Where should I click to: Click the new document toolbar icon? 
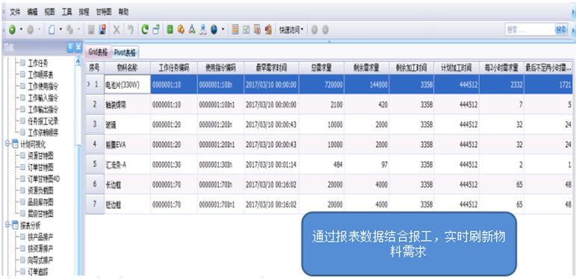52,30
